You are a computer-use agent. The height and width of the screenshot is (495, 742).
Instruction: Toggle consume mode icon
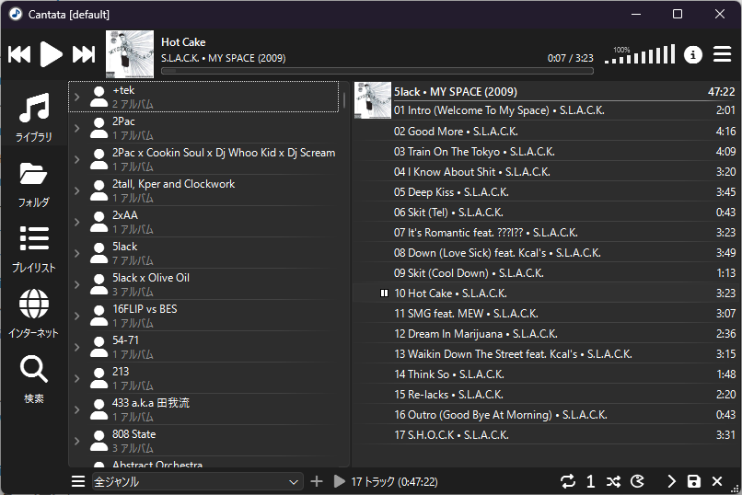click(x=637, y=481)
